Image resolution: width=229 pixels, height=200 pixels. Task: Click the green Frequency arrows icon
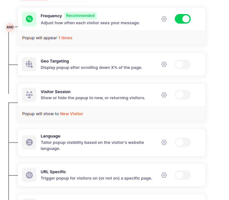coord(29,19)
